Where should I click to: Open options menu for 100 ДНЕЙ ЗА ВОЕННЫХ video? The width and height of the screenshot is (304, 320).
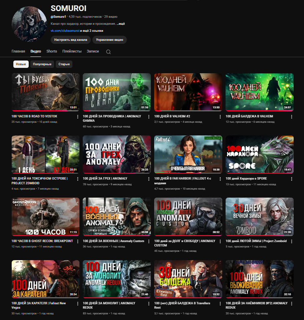pyautogui.click(x=149, y=241)
